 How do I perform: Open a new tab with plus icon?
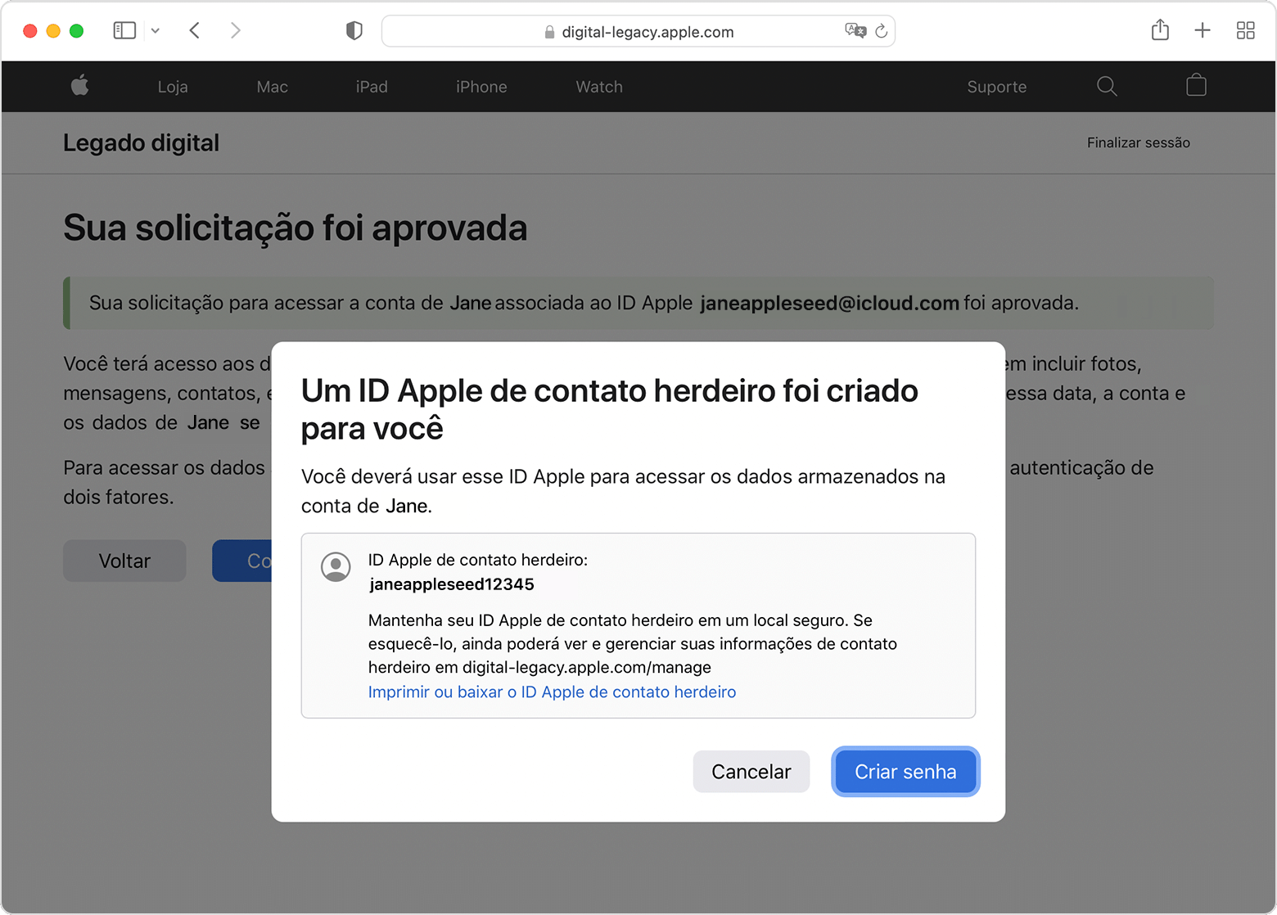click(1203, 31)
